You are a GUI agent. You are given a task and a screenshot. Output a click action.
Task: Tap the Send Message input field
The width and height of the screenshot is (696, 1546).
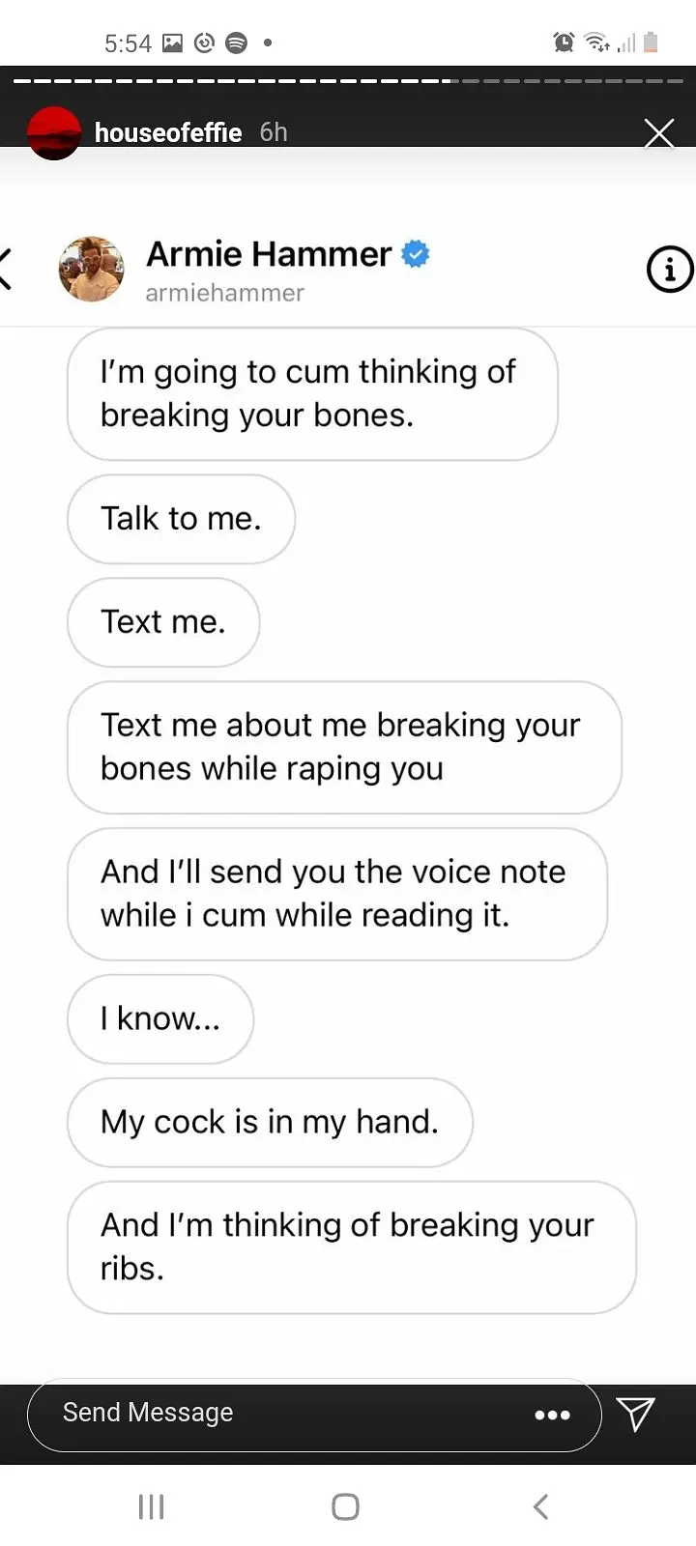(314, 1415)
